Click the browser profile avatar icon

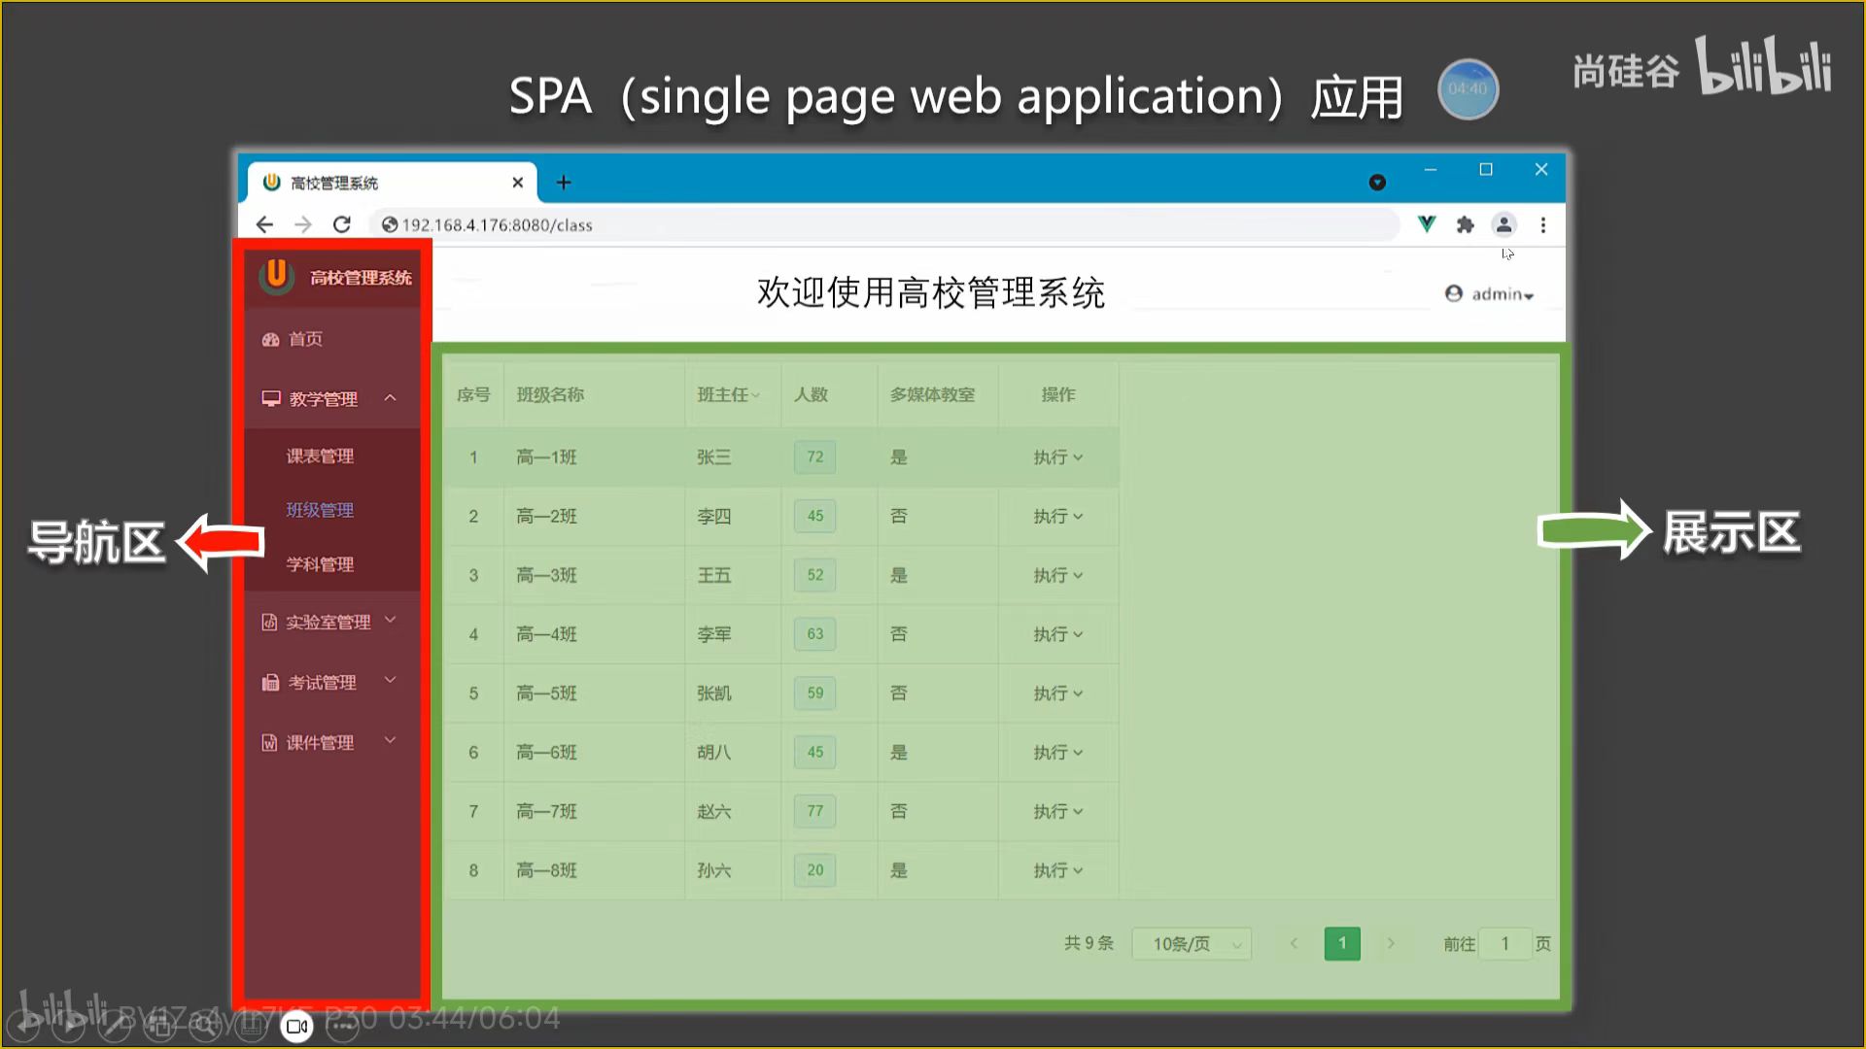coord(1503,225)
